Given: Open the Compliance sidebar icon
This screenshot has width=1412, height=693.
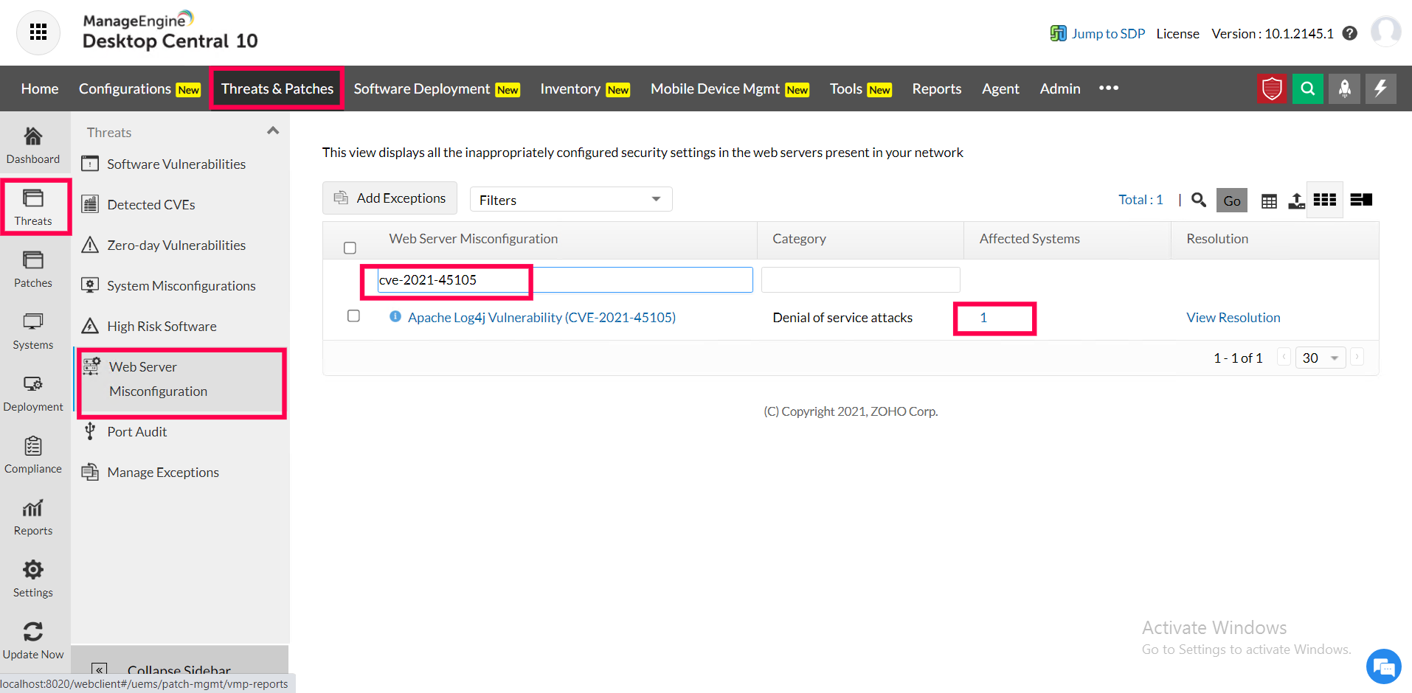Looking at the screenshot, I should [33, 446].
